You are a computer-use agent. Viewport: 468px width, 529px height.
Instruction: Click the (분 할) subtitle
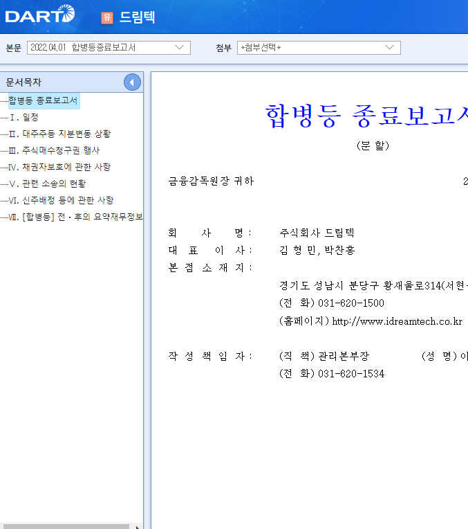click(x=373, y=145)
